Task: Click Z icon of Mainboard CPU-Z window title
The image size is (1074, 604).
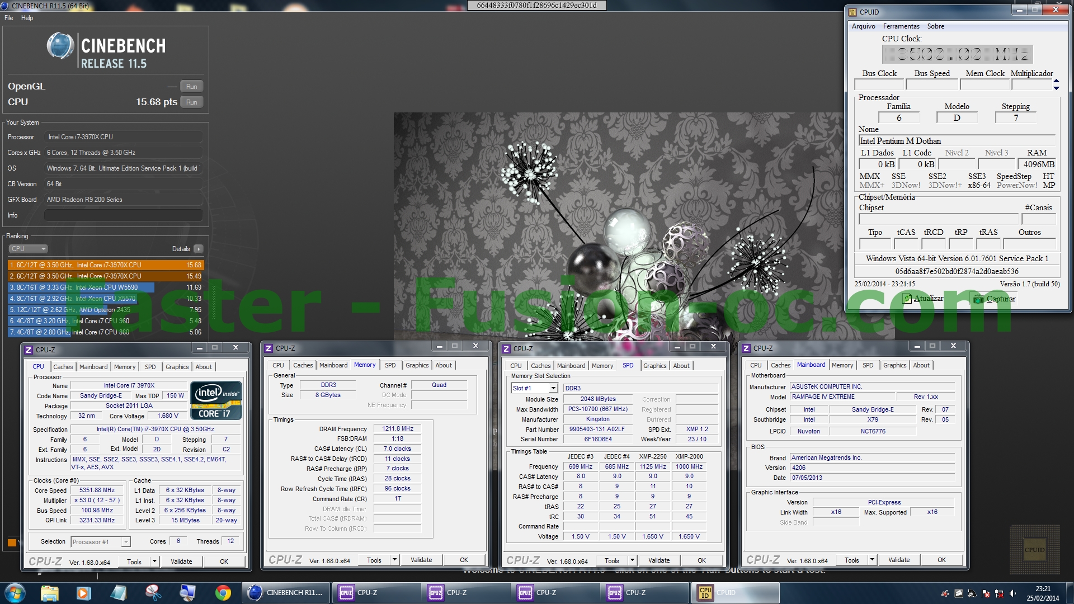Action: click(x=746, y=348)
